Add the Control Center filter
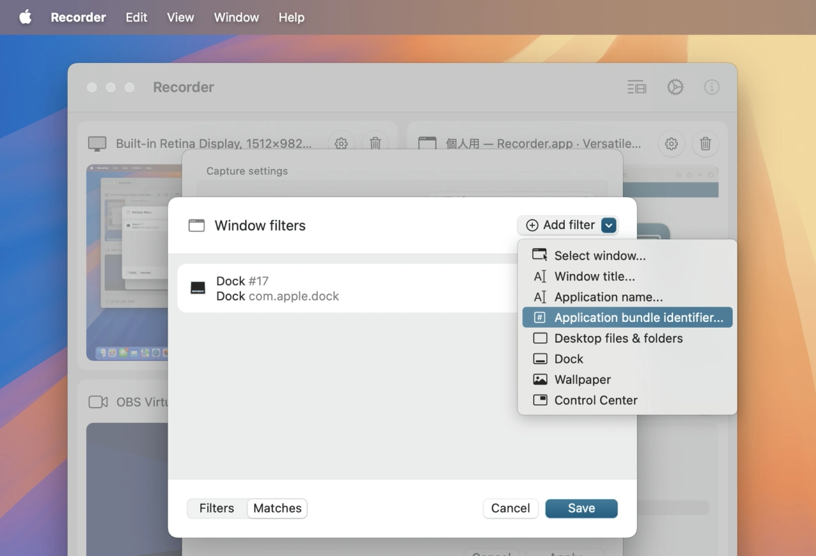The image size is (816, 556). [x=595, y=400]
